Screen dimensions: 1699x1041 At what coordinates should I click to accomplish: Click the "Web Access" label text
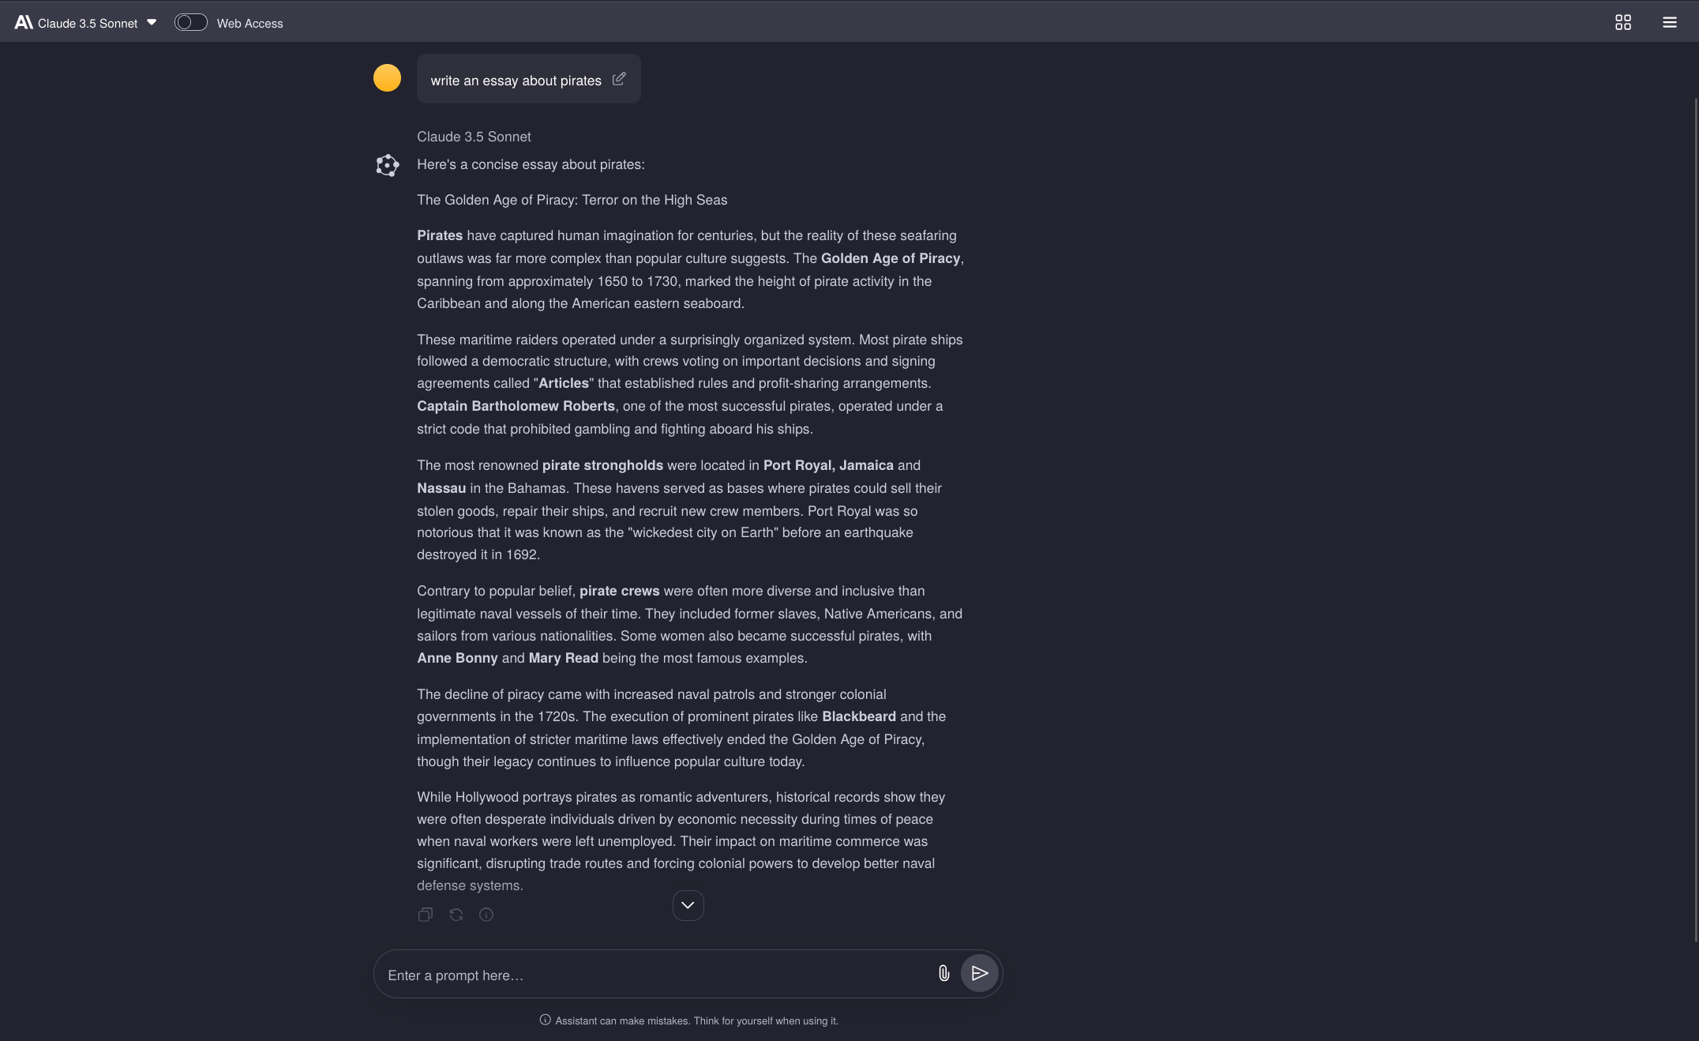249,24
